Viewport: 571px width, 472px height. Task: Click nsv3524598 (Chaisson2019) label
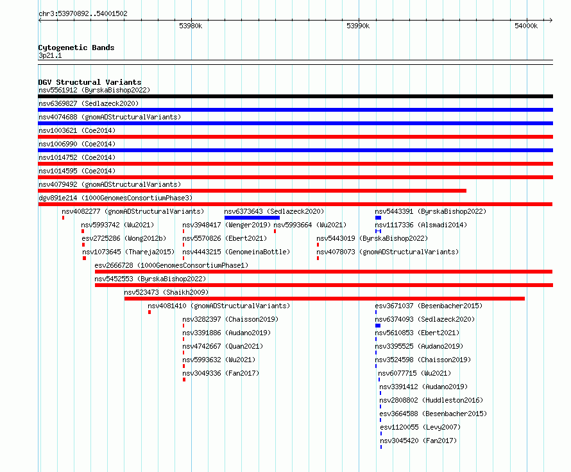[423, 360]
